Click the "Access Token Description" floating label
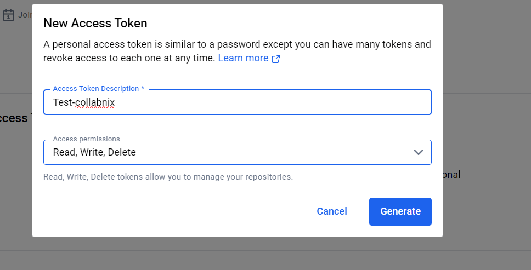531x270 pixels. 95,89
